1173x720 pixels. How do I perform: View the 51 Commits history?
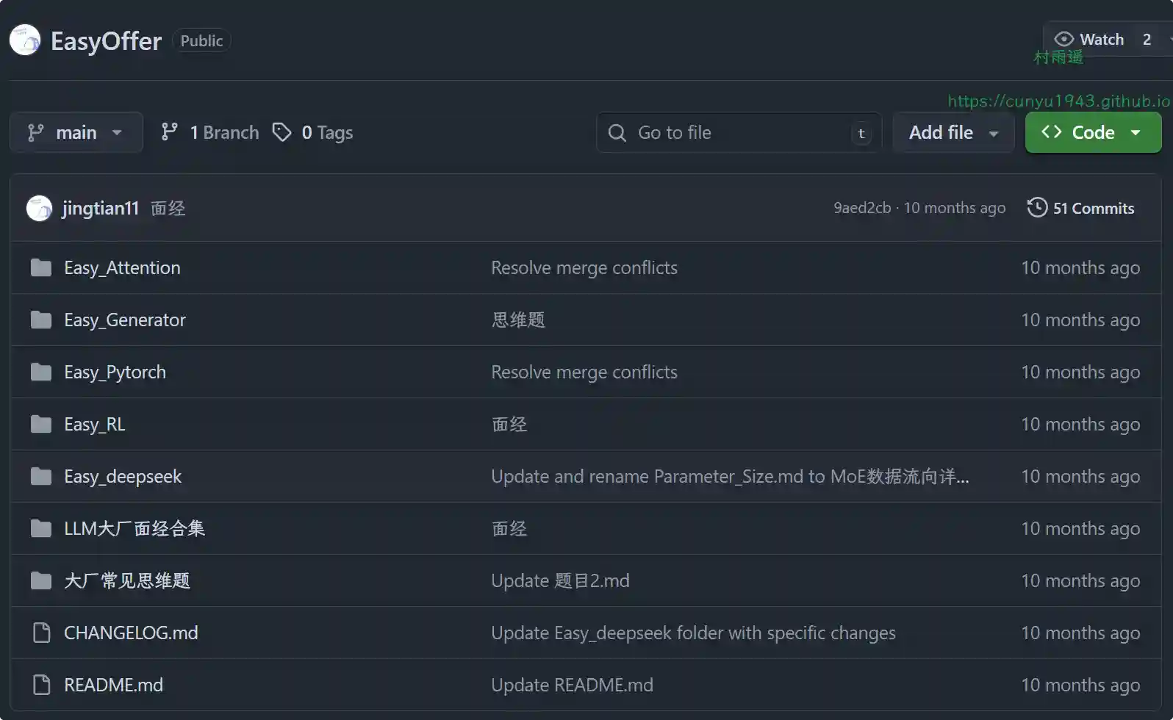click(x=1093, y=209)
